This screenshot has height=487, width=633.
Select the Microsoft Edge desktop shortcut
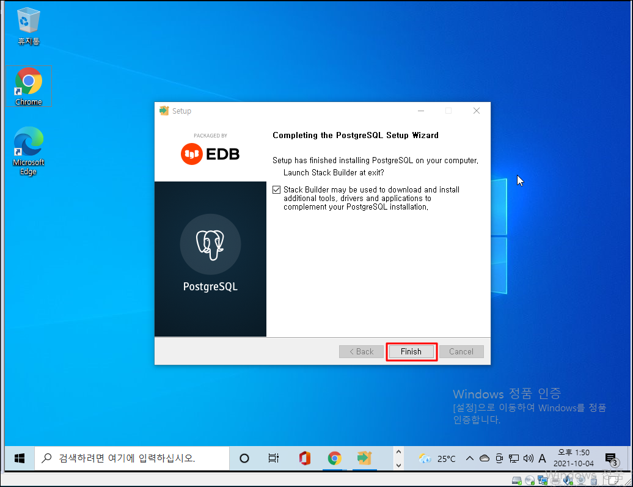(x=28, y=151)
